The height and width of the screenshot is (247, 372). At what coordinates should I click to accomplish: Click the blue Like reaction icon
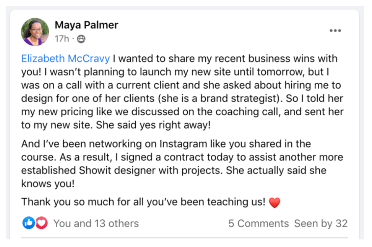click(x=29, y=223)
